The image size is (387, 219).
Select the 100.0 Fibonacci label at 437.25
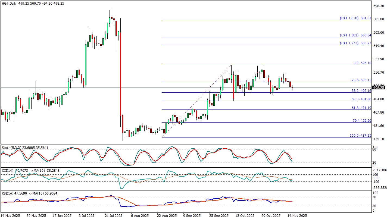361,135
